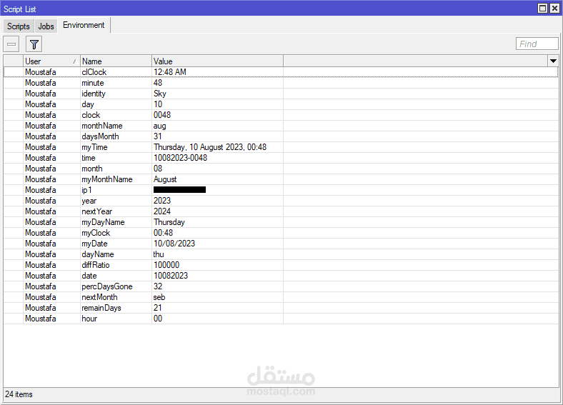Open the columns dropdown arrow at table right
This screenshot has height=405, width=563.
553,61
